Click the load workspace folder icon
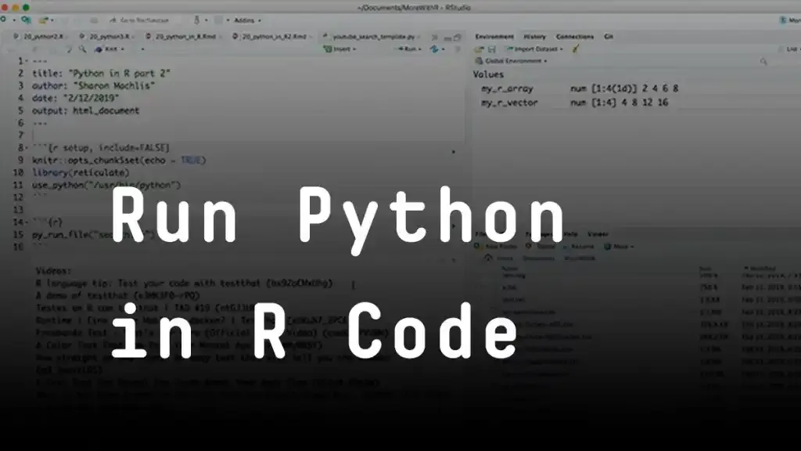The width and height of the screenshot is (801, 451). click(x=479, y=49)
